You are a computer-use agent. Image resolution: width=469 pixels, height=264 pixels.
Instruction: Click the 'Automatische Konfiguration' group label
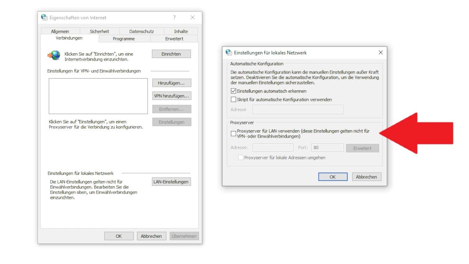pyautogui.click(x=257, y=63)
